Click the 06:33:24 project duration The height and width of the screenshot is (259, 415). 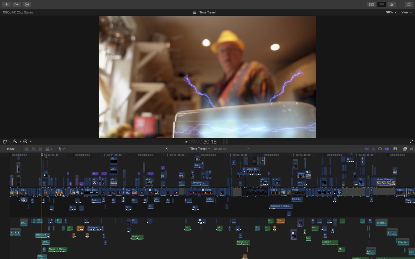click(x=220, y=149)
